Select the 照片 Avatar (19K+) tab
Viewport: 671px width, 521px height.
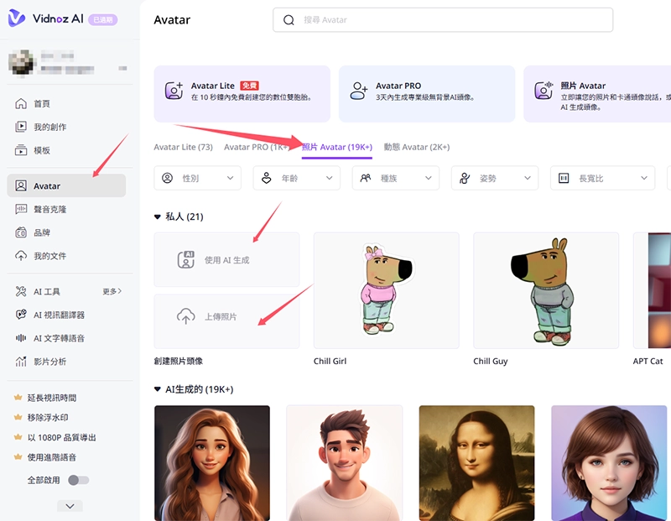[337, 147]
